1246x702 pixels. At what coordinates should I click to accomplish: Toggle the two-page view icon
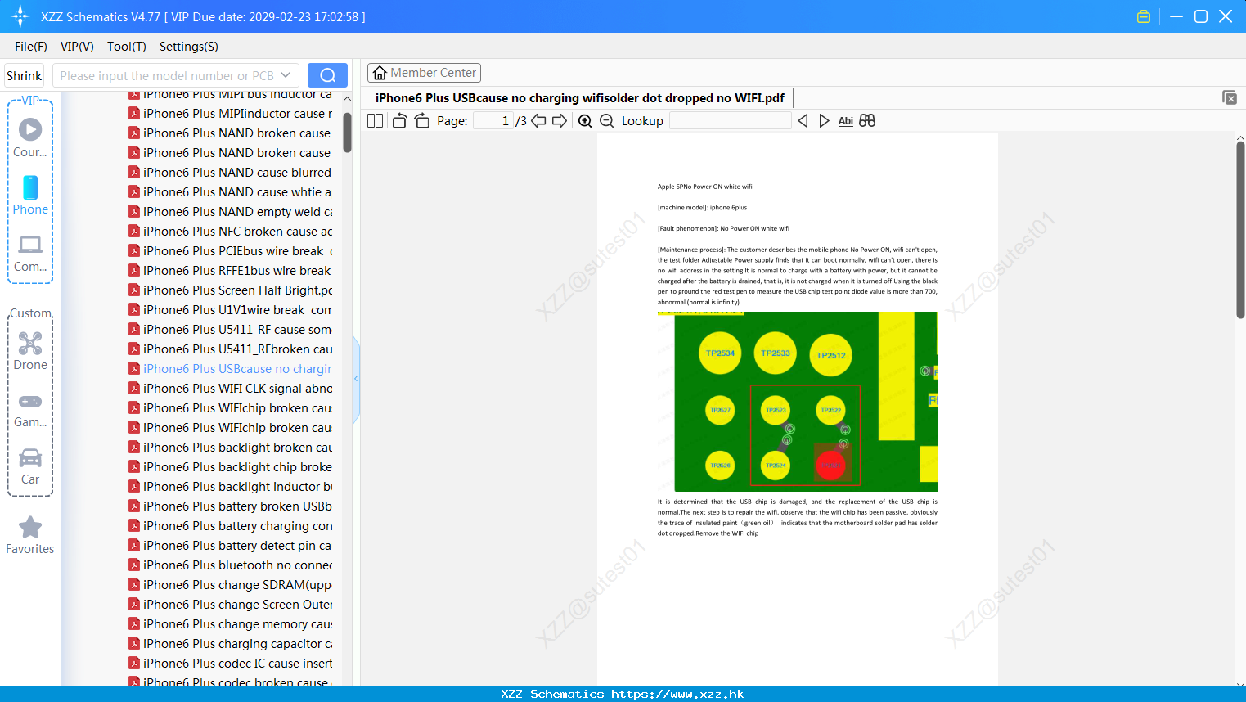pyautogui.click(x=375, y=121)
